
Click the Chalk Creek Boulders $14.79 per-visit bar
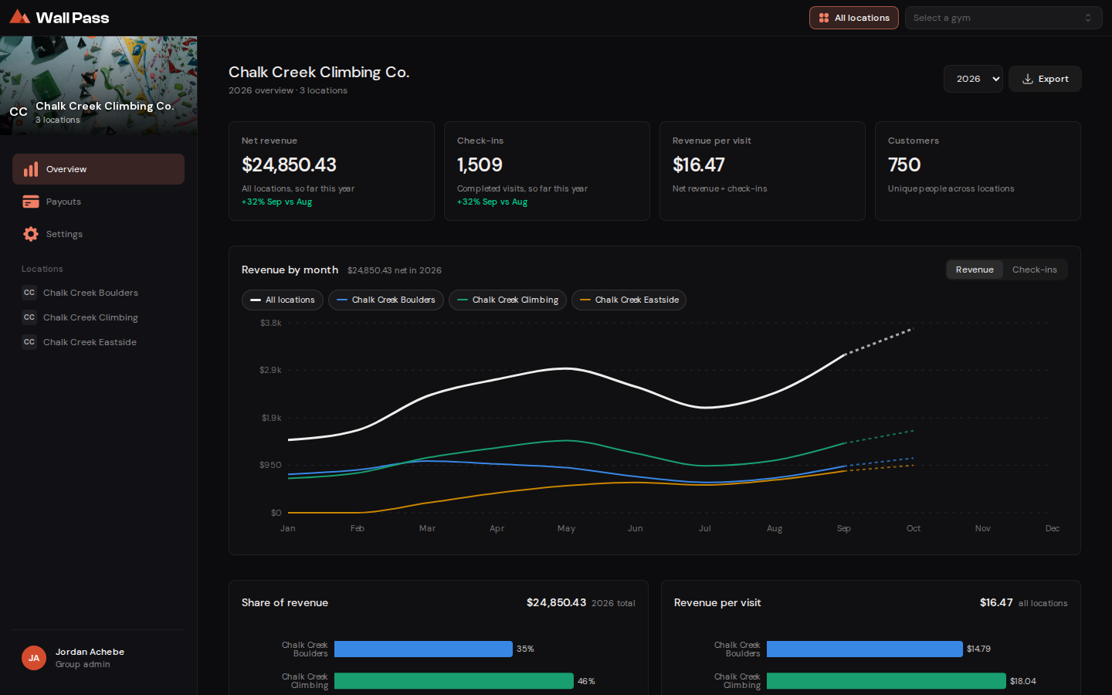(865, 649)
